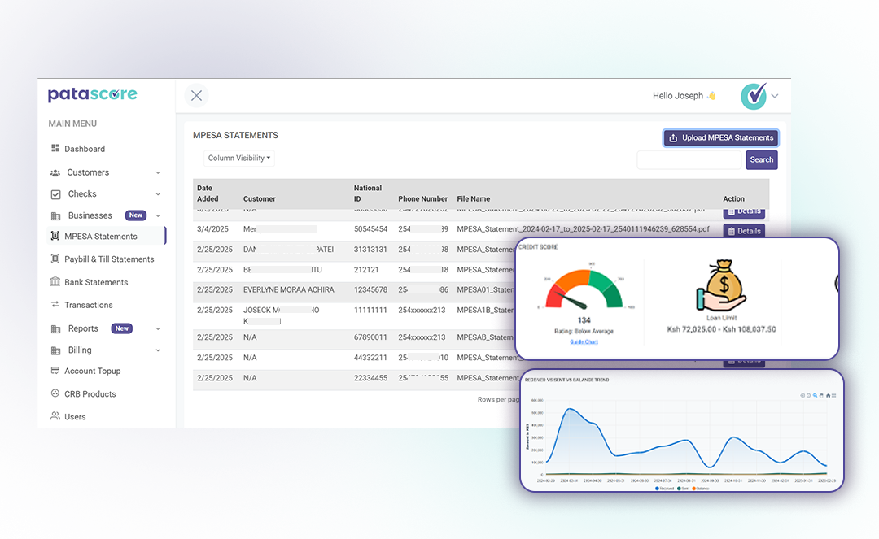Click the Businesses building icon
Screen dimensions: 879x539
pos(55,215)
